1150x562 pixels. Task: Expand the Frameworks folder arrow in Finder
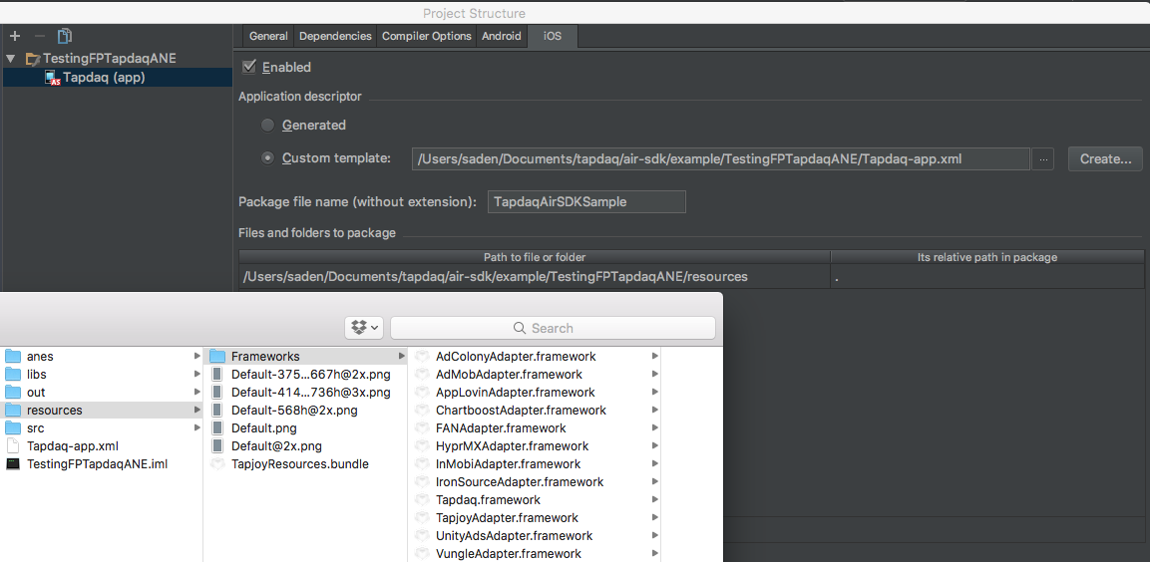click(401, 357)
